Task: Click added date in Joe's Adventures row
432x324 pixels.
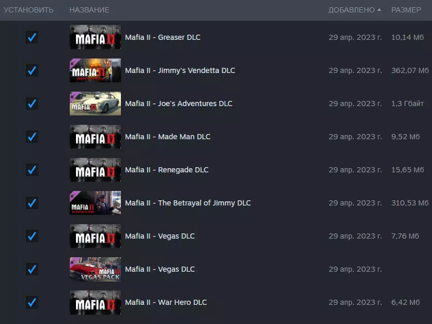Action: [x=355, y=104]
